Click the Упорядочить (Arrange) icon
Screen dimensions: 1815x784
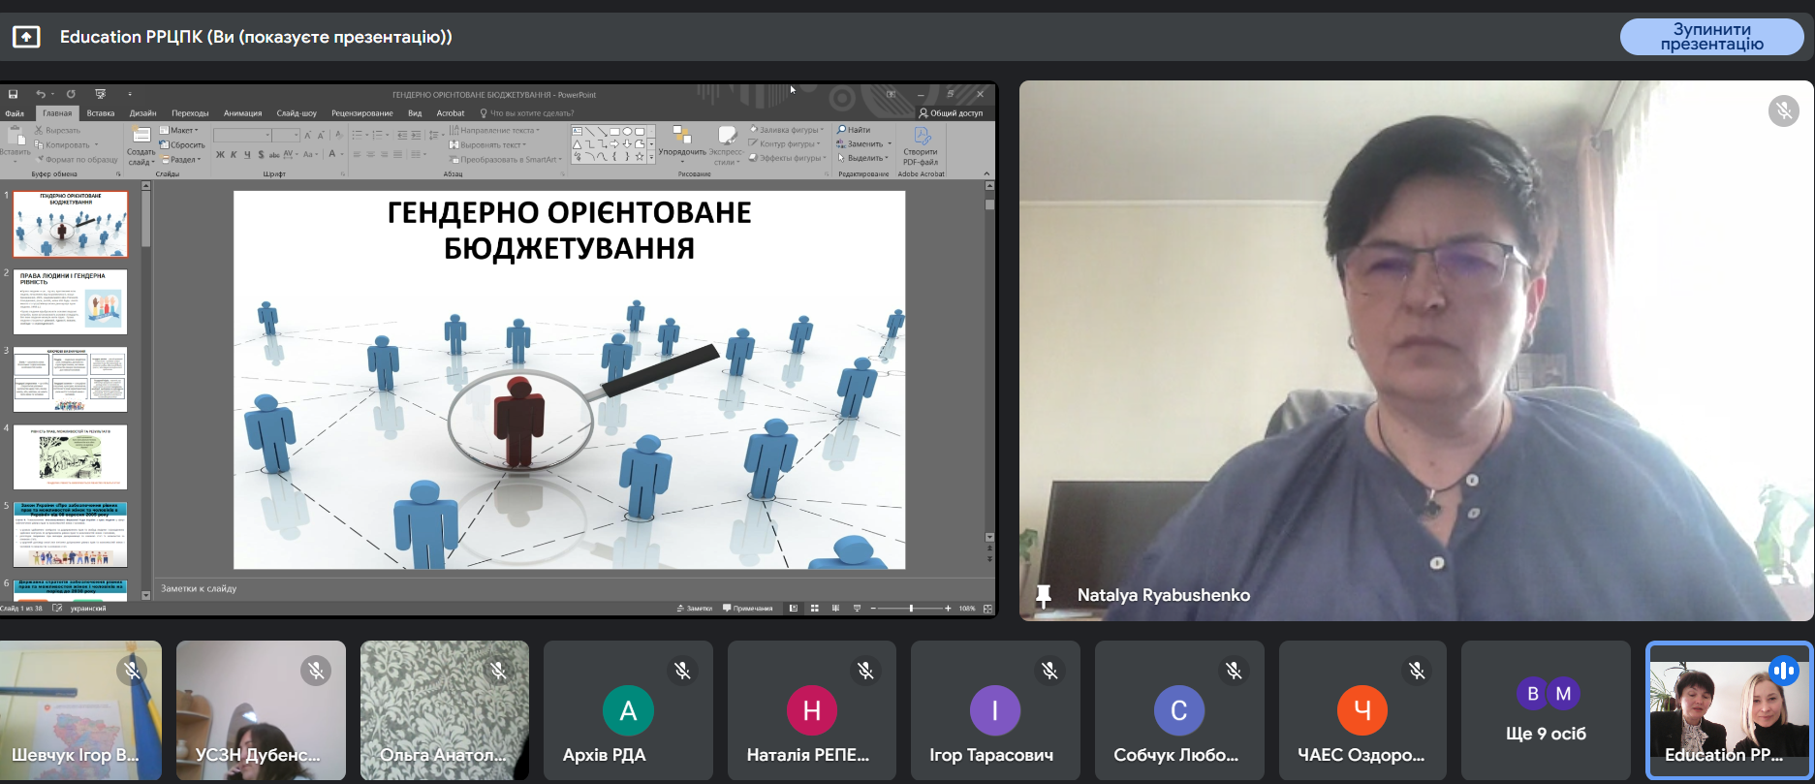click(681, 137)
